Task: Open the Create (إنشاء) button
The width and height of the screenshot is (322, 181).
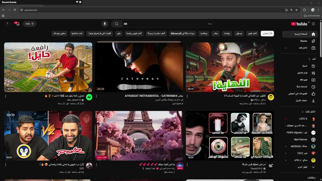Action: (x=30, y=24)
